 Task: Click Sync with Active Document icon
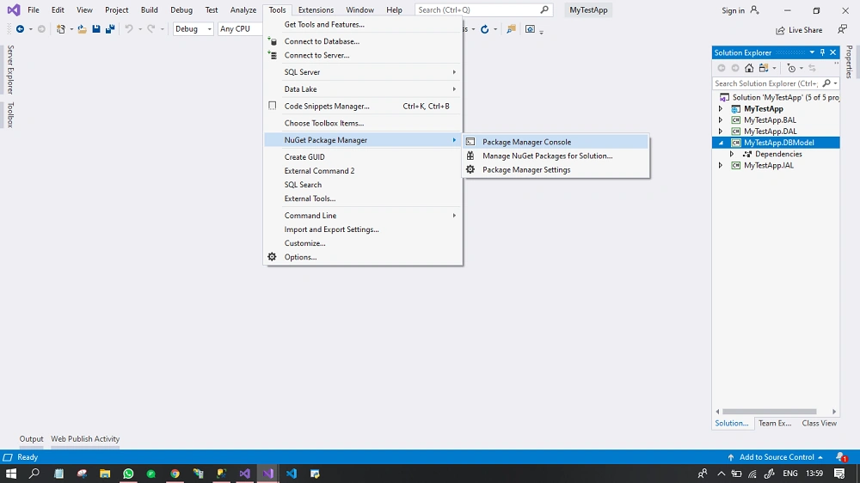(813, 68)
